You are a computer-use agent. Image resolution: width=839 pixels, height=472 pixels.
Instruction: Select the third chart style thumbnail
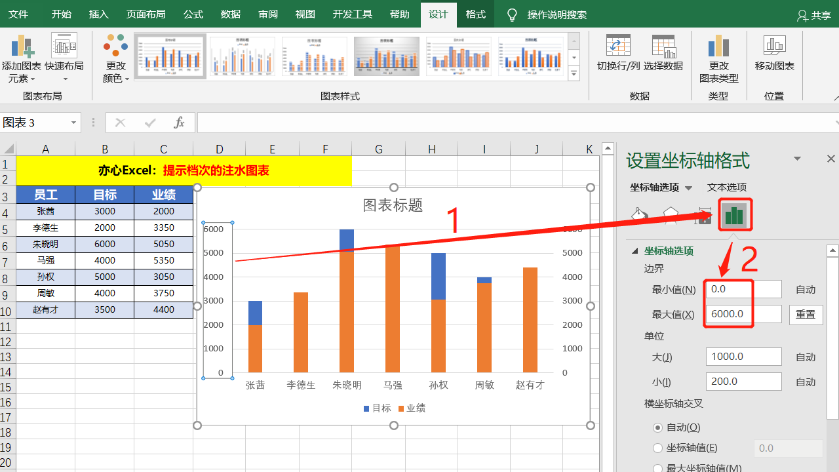click(x=315, y=57)
